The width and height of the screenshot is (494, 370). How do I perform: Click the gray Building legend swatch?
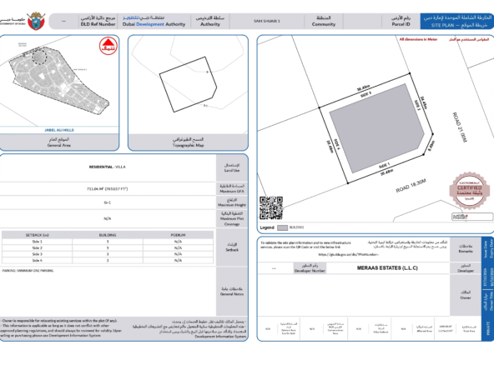point(282,227)
